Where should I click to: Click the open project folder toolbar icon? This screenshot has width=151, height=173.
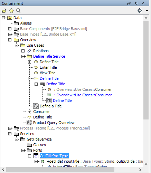(4, 11)
